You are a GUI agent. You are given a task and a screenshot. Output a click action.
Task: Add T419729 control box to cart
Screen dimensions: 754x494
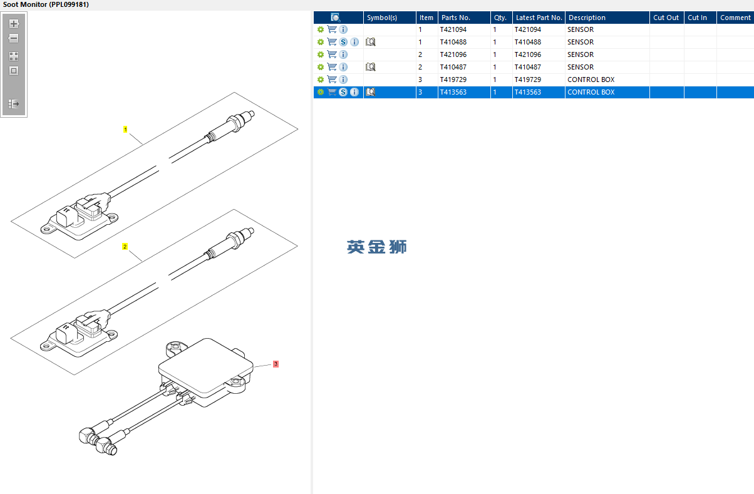coord(332,80)
